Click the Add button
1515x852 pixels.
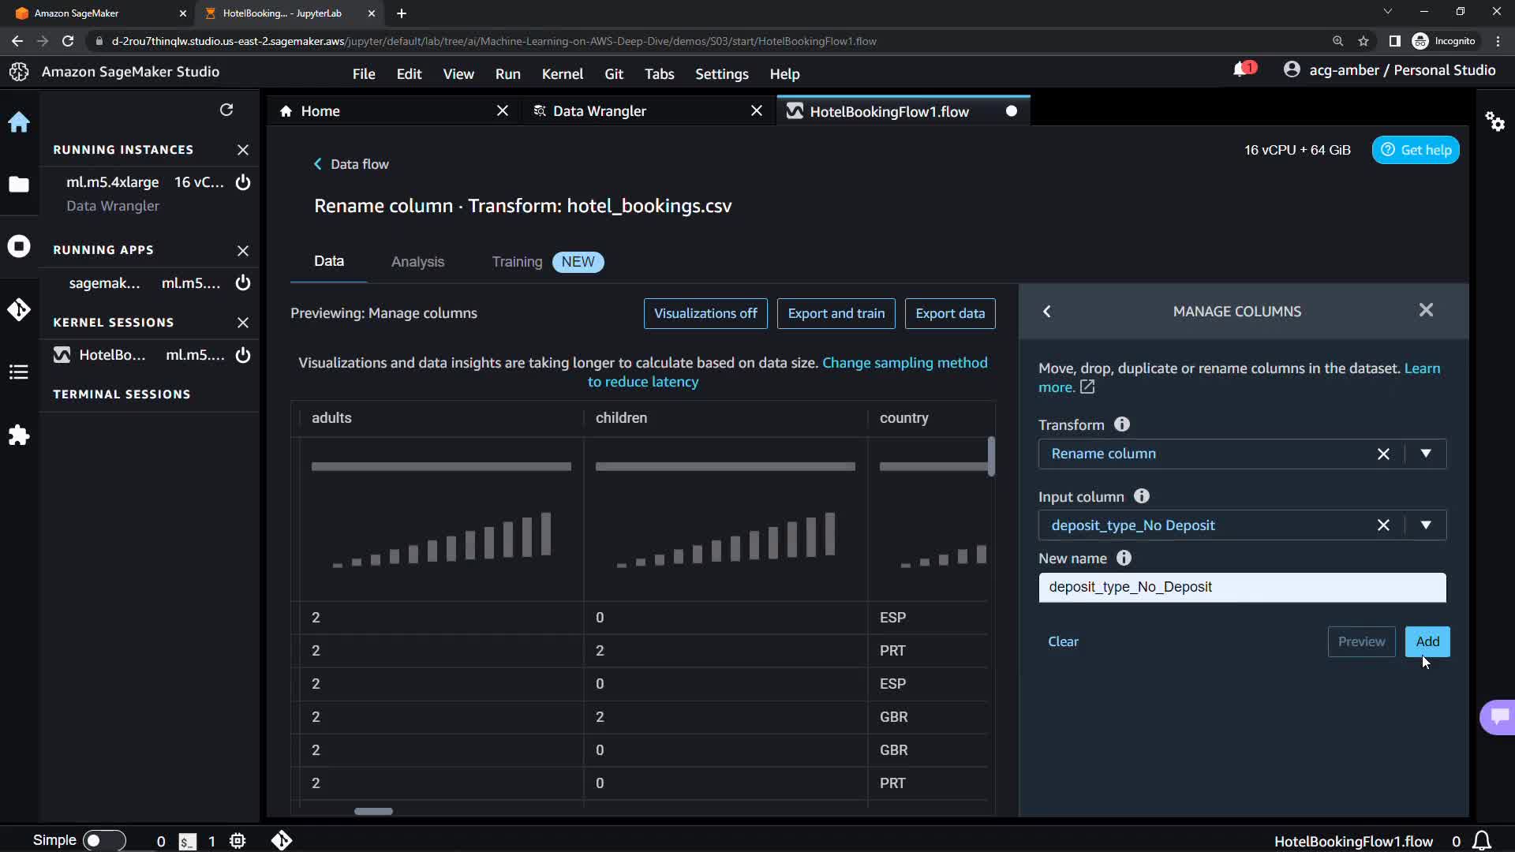pos(1427,641)
